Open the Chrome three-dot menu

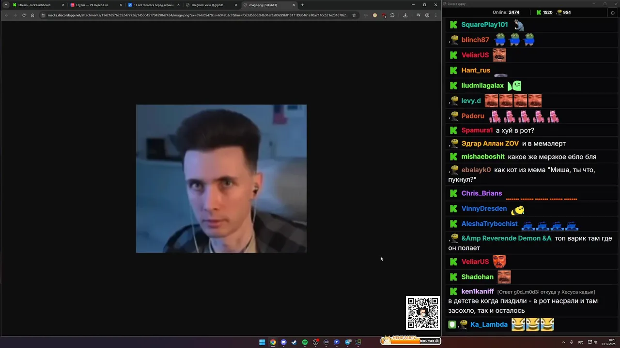click(435, 15)
